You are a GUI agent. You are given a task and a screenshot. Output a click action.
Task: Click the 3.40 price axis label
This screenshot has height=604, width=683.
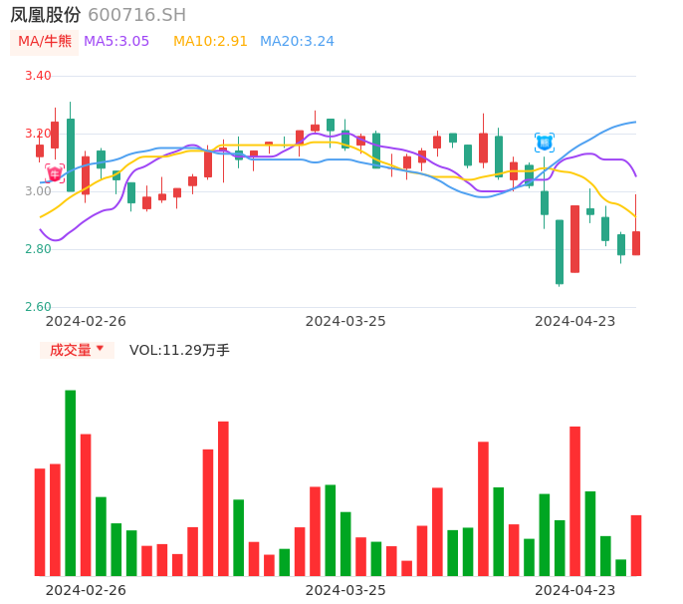[x=38, y=76]
